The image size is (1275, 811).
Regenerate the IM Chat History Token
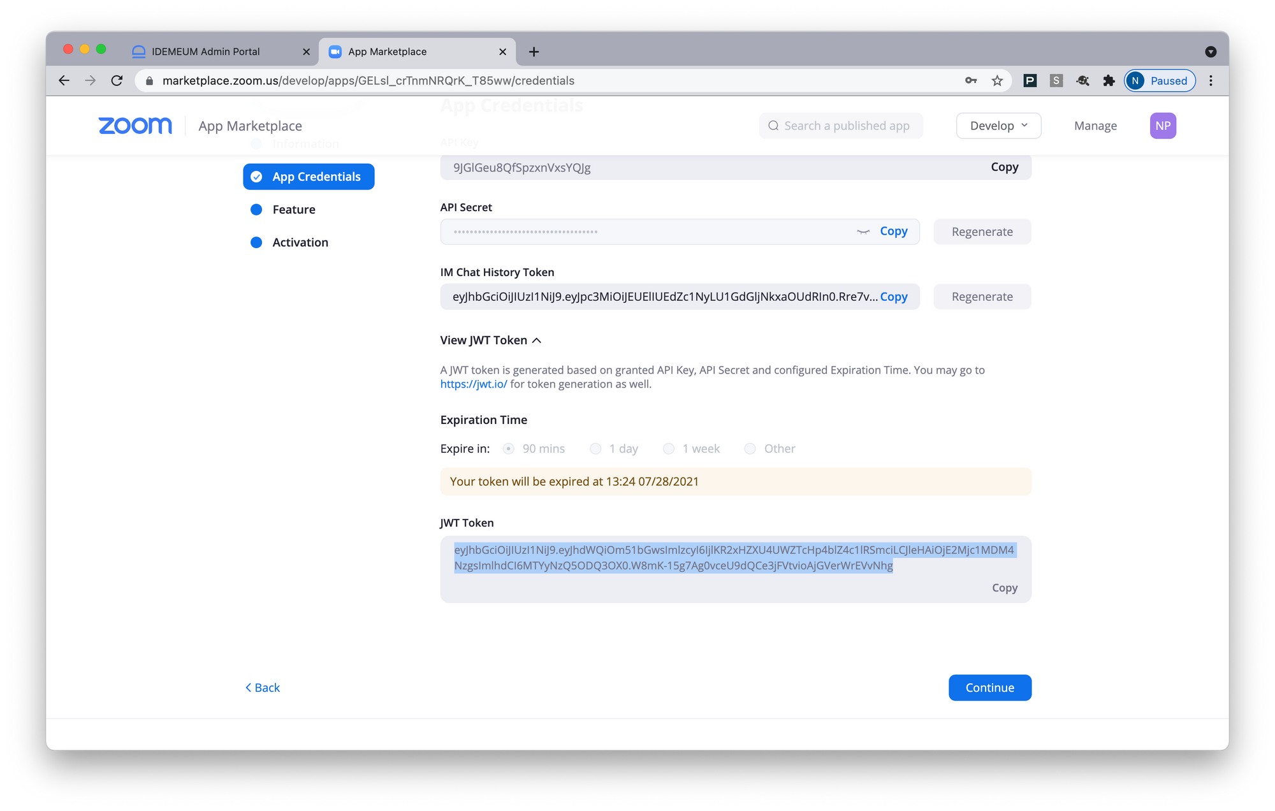982,297
